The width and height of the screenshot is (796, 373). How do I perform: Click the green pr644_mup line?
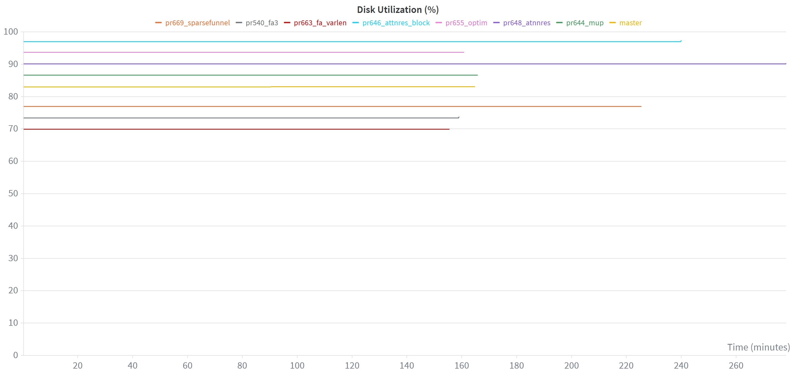coord(247,75)
